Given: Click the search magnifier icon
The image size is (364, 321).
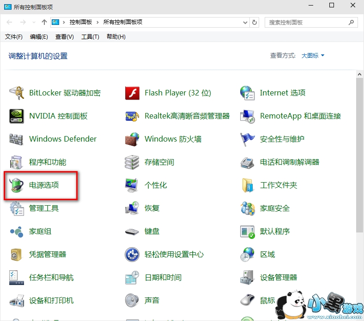Looking at the screenshot, I should click(351, 23).
